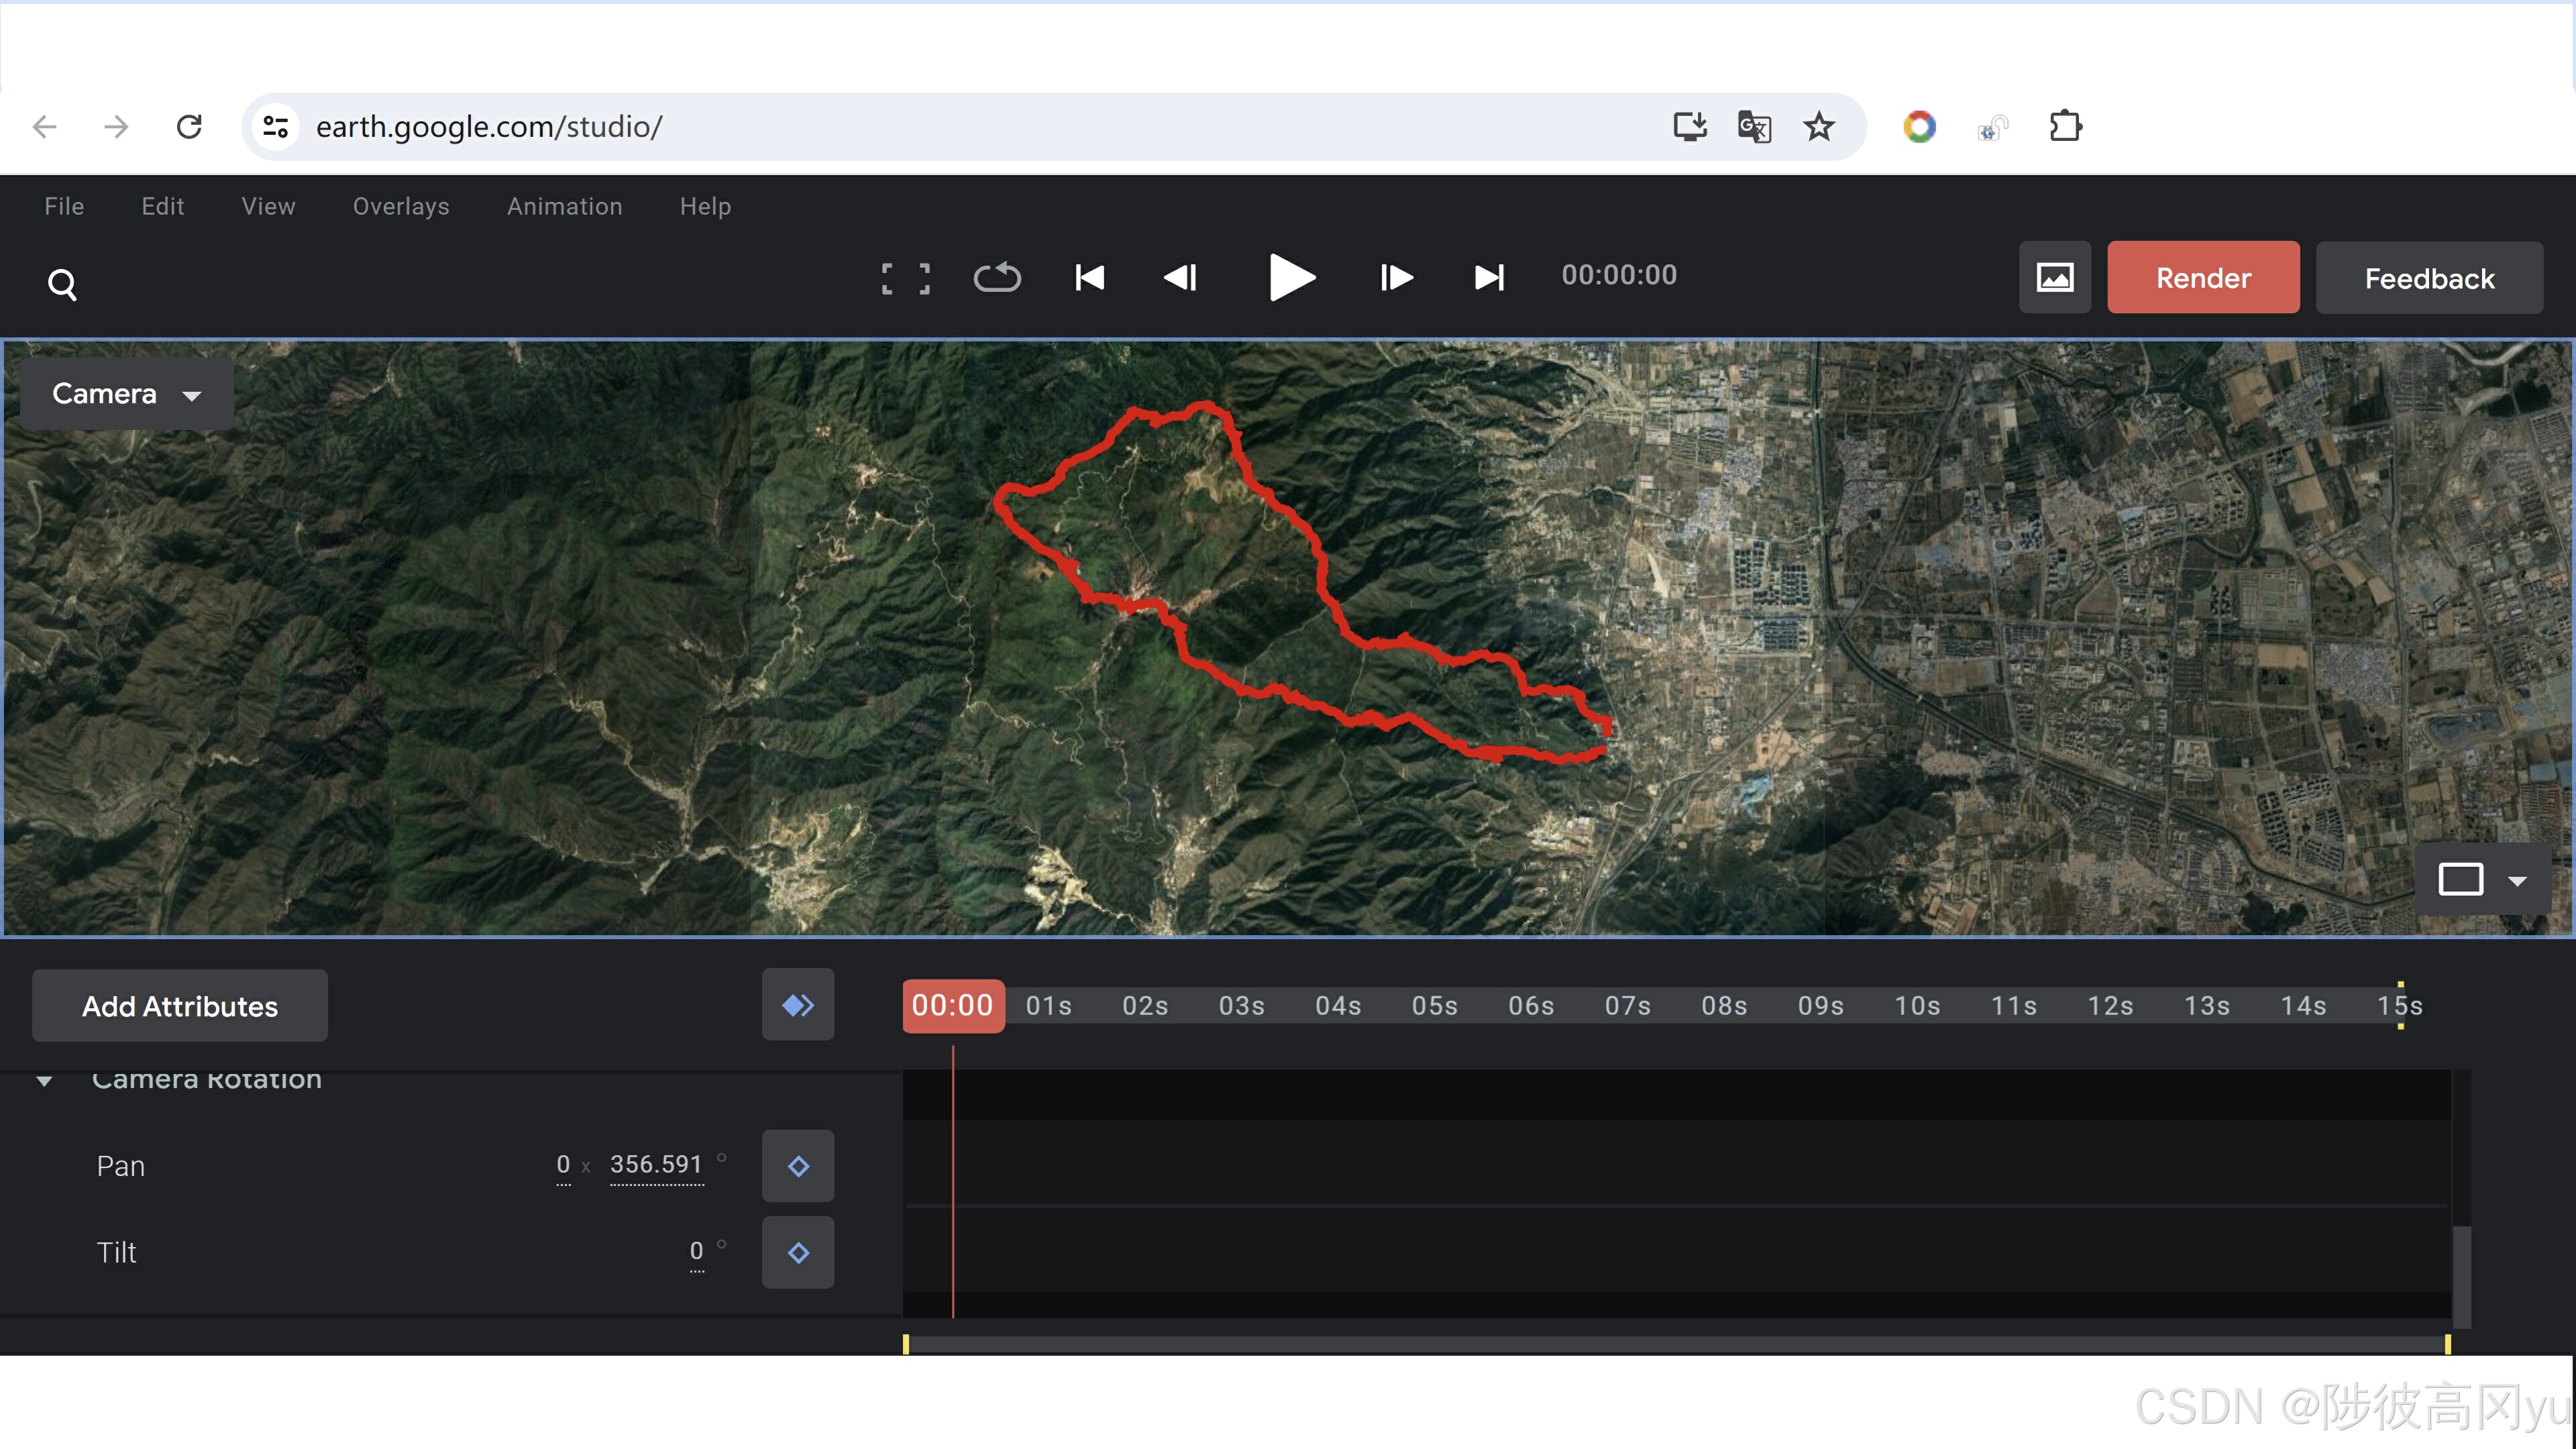Toggle looping playback
This screenshot has height=1449, width=2576.
pos(997,278)
